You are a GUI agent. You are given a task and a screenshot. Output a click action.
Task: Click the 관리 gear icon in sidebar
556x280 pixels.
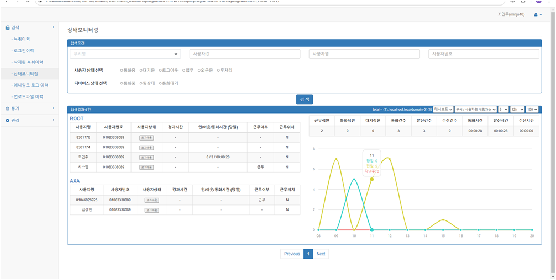[x=7, y=120]
